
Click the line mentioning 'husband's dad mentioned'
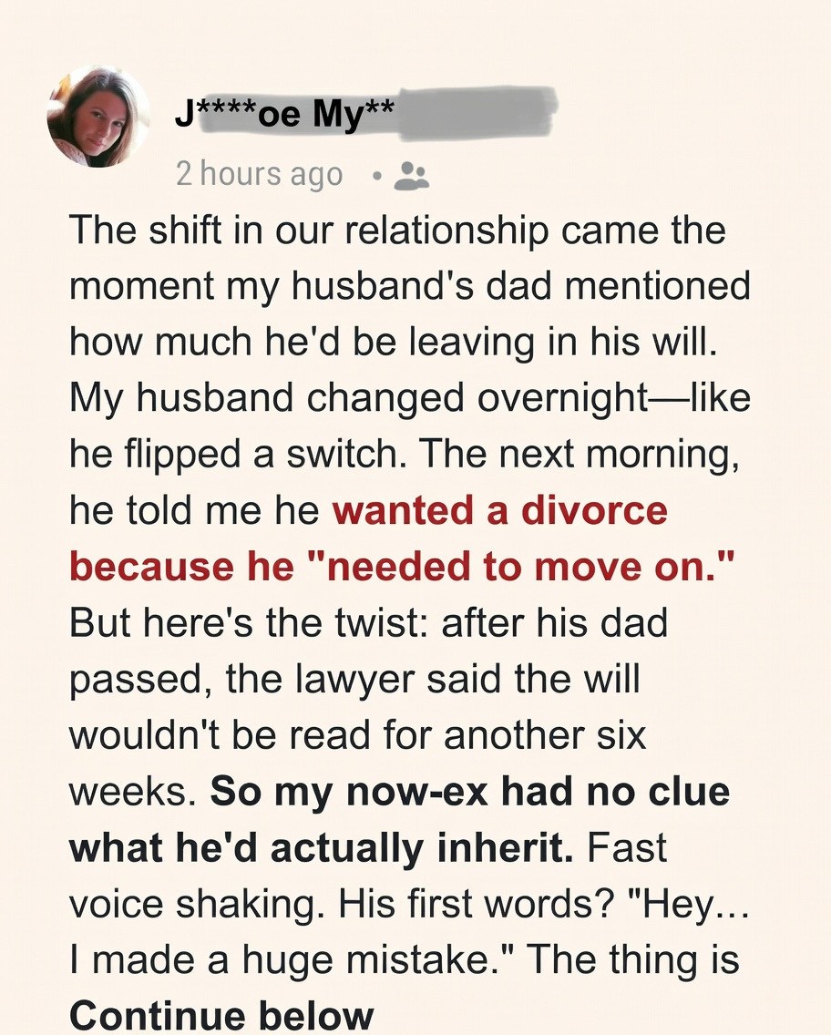[x=410, y=287]
